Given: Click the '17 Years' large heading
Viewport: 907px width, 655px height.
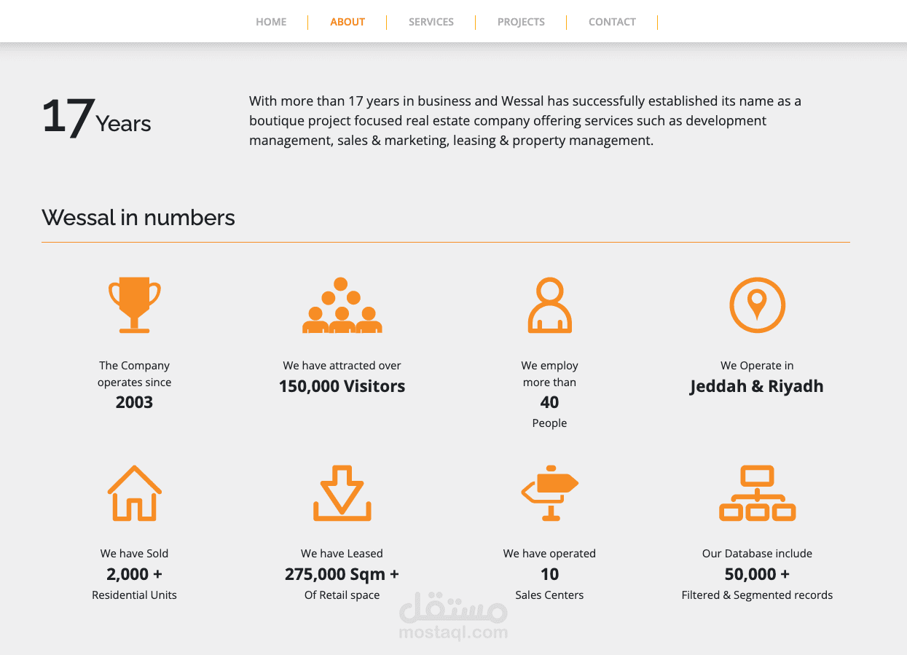Looking at the screenshot, I should click(96, 118).
